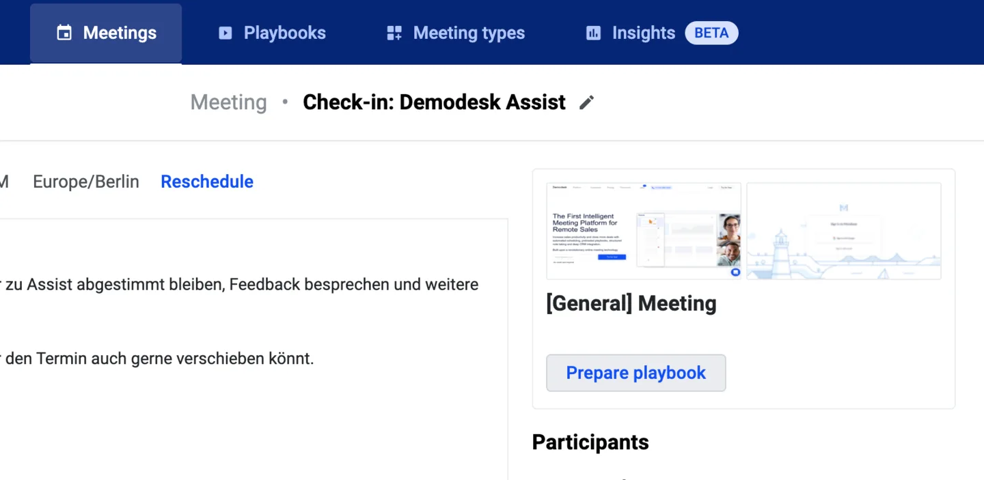Open the Demodesk website slide thumbnail

(x=644, y=231)
